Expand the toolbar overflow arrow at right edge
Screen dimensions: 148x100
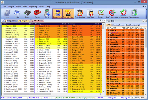[x=146, y=18]
